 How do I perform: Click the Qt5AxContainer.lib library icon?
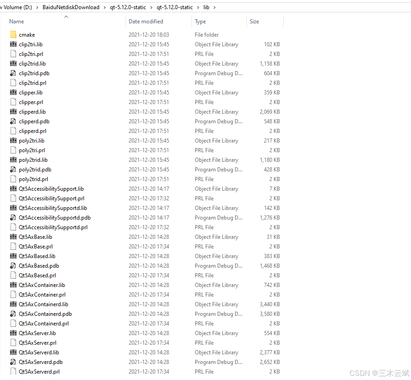pyautogui.click(x=13, y=285)
